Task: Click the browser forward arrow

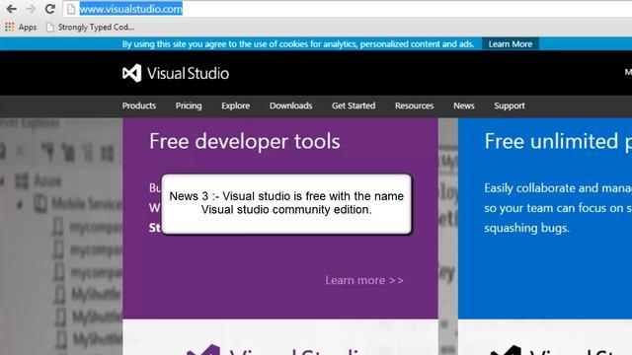Action: (31, 9)
